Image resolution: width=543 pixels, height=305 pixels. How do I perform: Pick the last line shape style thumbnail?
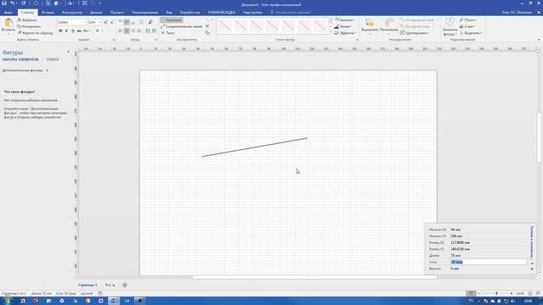click(320, 26)
